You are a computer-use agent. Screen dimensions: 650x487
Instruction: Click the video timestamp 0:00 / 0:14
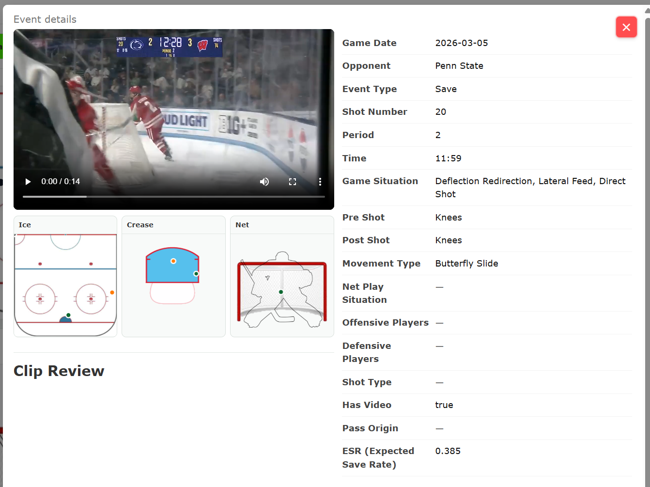pyautogui.click(x=61, y=182)
